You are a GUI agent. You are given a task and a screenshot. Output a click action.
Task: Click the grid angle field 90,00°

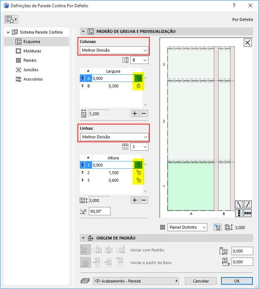[x=100, y=211]
